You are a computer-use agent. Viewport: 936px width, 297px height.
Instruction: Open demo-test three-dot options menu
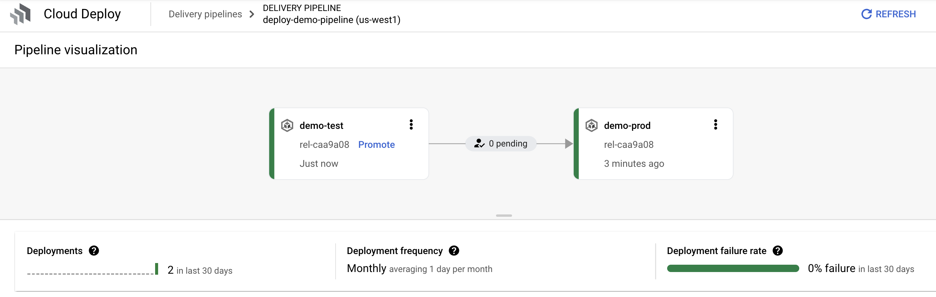pyautogui.click(x=411, y=125)
